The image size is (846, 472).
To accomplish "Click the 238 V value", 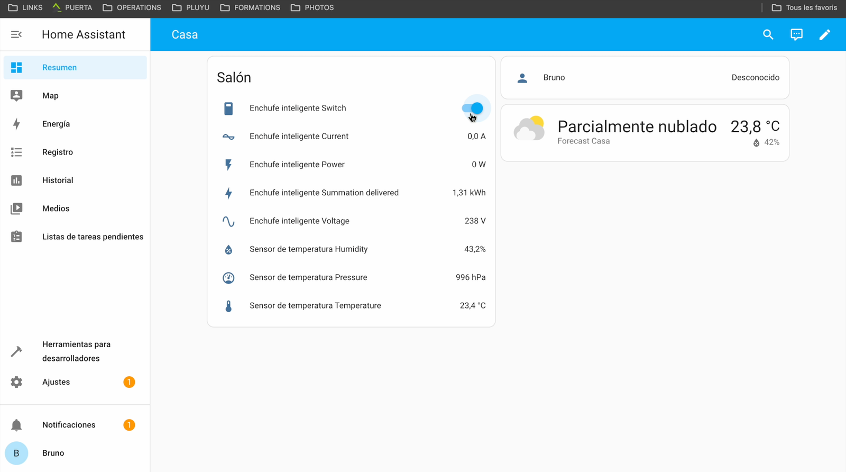I will [475, 221].
